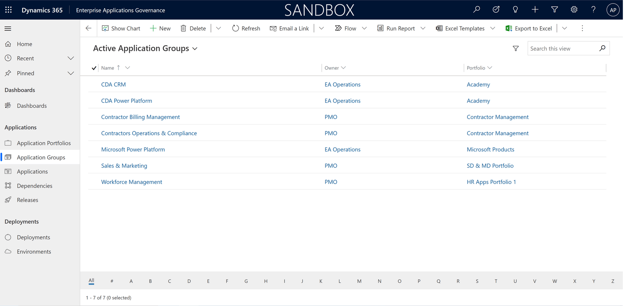Open the Portfolio column header dropdown
624x306 pixels.
click(490, 68)
